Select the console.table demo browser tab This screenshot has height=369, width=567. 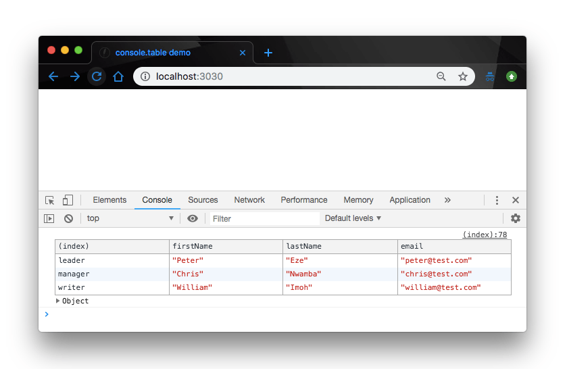click(x=172, y=53)
